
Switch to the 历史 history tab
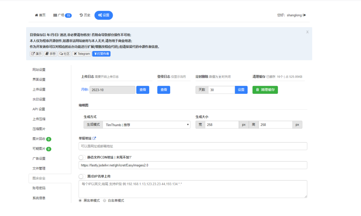tap(85, 15)
